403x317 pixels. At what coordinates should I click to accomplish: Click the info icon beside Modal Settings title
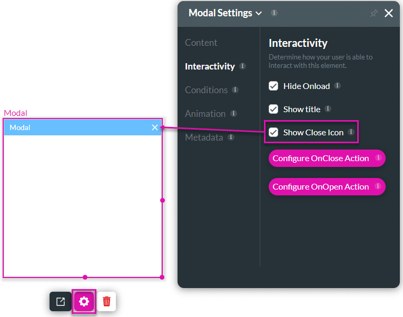point(274,13)
